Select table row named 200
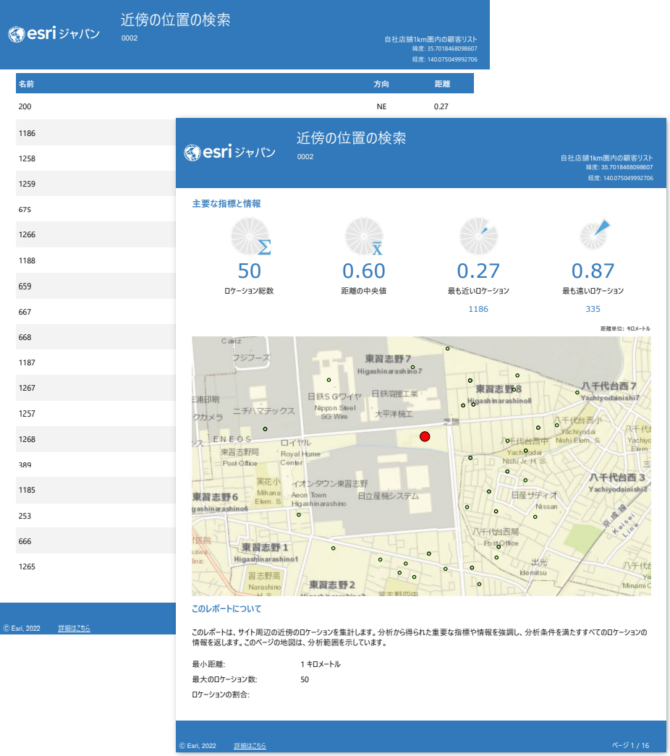This screenshot has height=756, width=670. click(245, 106)
